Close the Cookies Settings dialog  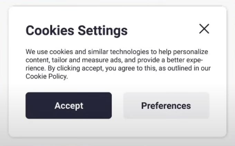pos(204,29)
